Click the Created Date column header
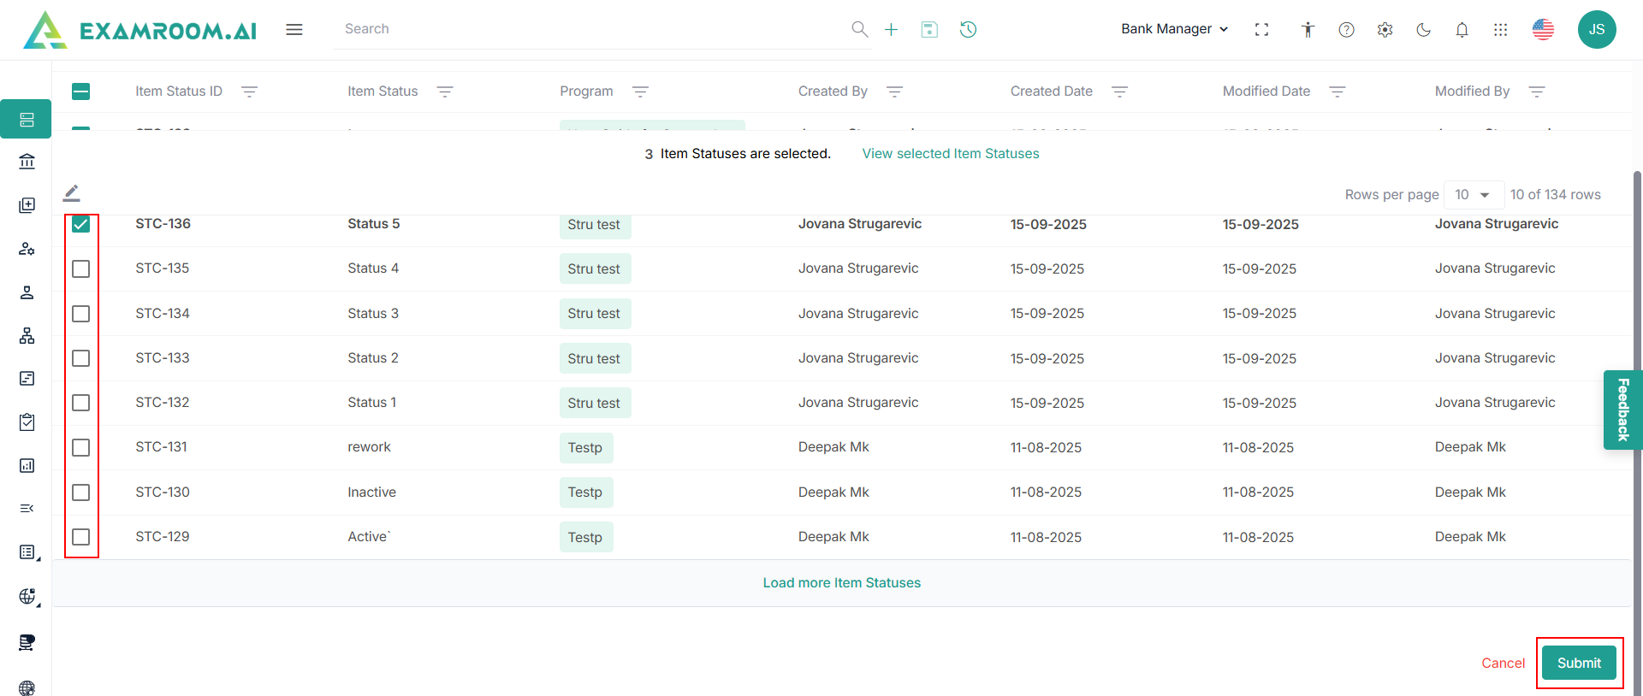 (1052, 91)
